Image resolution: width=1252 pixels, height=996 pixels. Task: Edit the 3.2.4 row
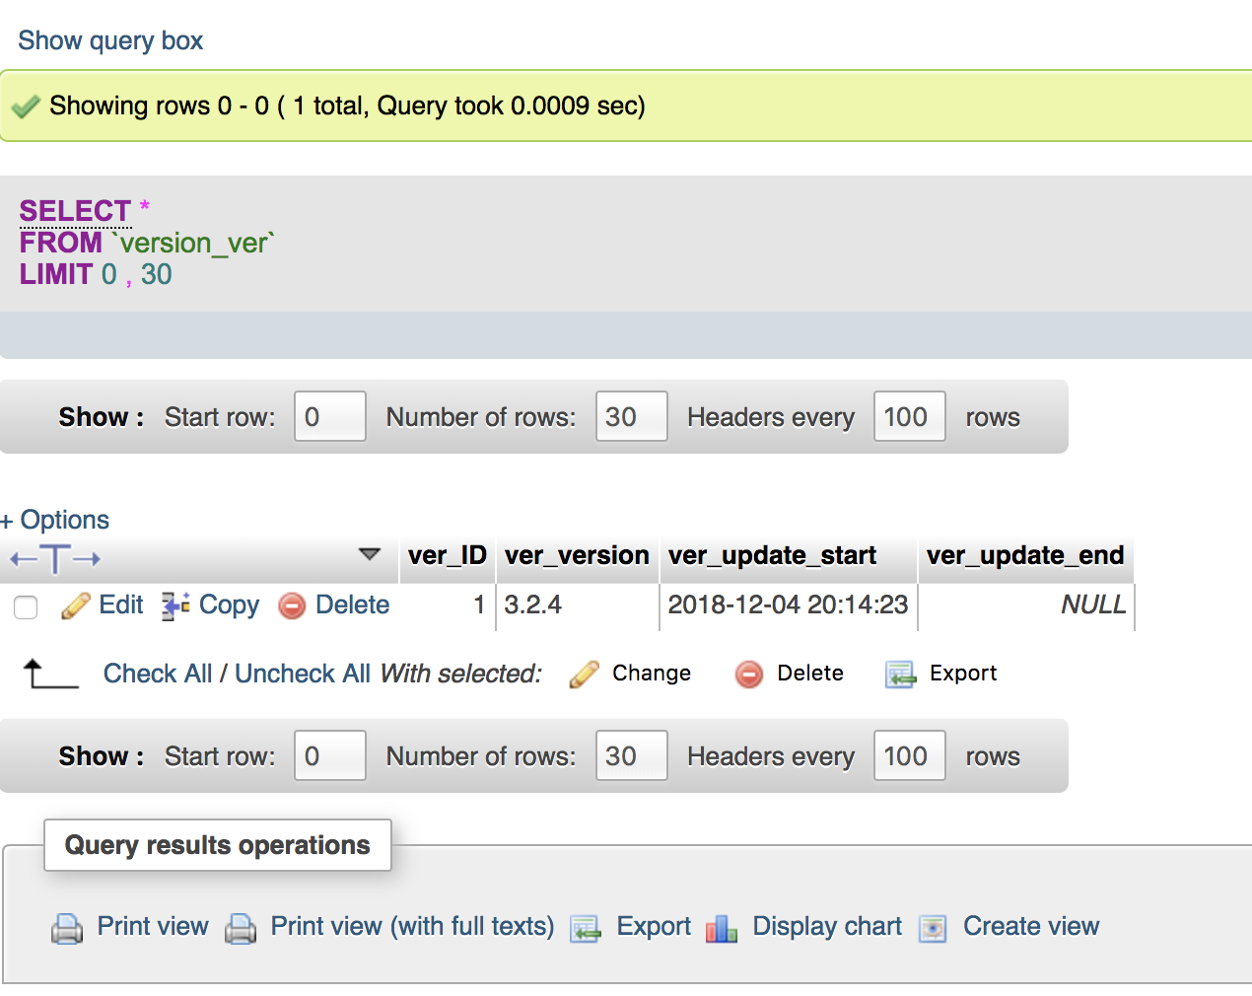coord(121,605)
